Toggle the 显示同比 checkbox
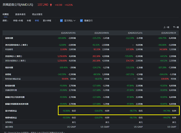 click(x=61, y=21)
